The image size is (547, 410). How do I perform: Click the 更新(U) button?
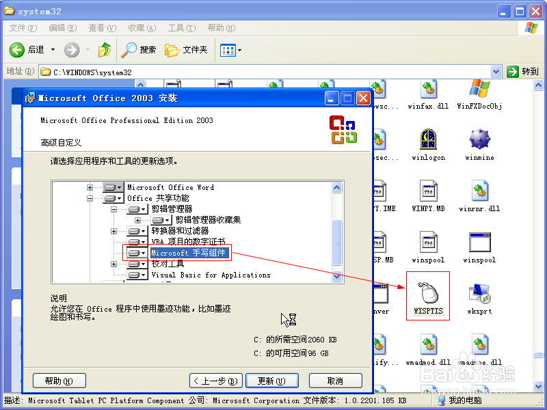click(x=266, y=381)
